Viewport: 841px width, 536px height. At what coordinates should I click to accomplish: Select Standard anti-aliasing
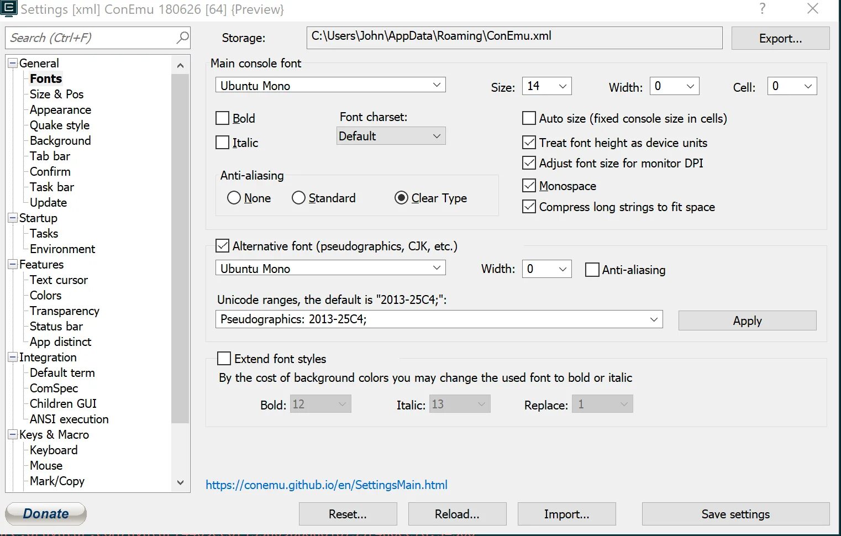(x=298, y=197)
